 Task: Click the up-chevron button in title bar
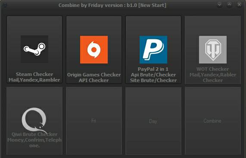[229, 5]
